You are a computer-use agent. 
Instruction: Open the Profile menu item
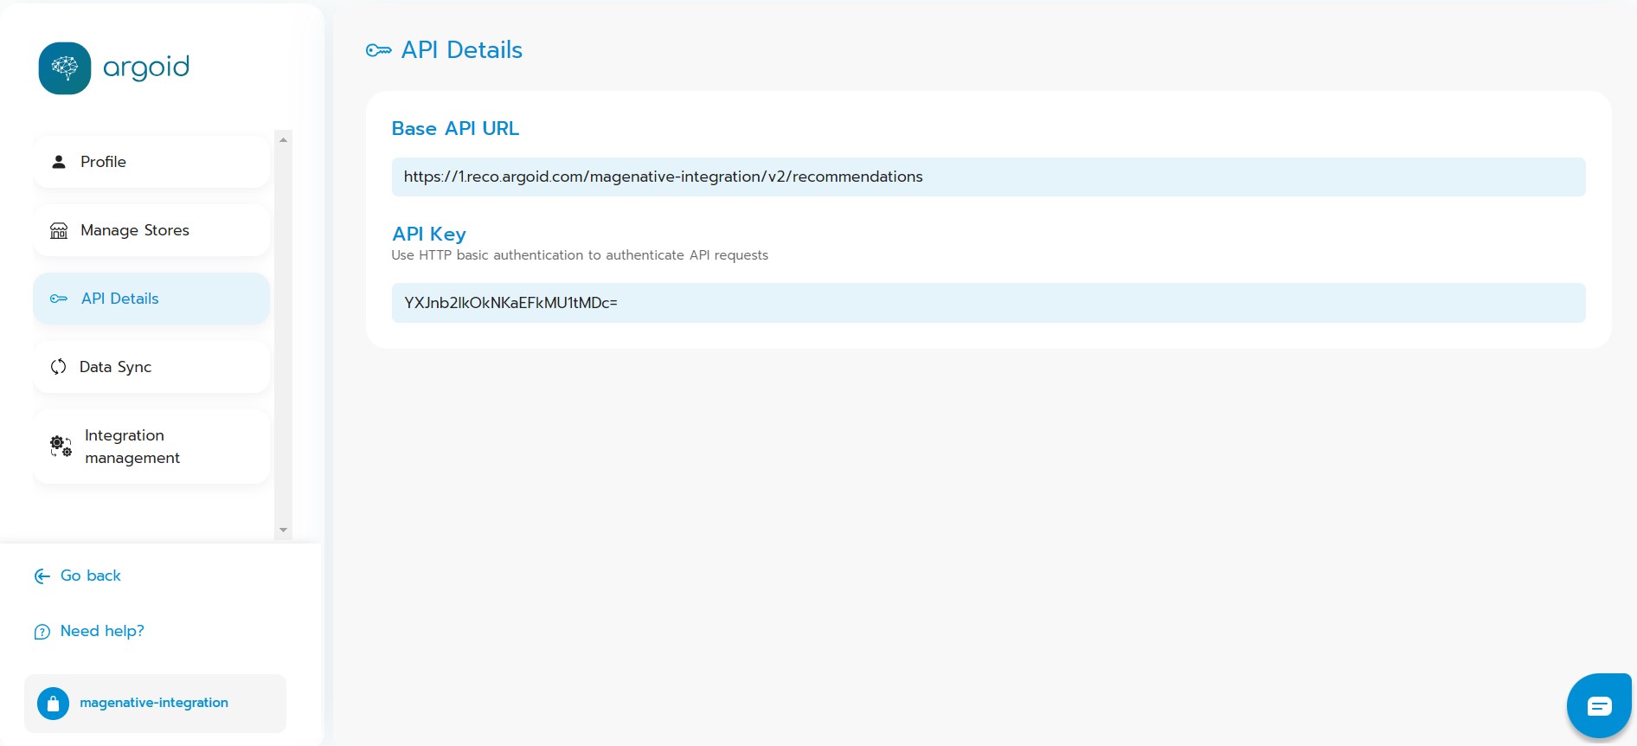pos(151,162)
